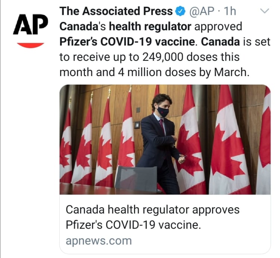The image size is (280, 258).
Task: Click bold 'Canada' before 'is set'
Action: coord(220,42)
